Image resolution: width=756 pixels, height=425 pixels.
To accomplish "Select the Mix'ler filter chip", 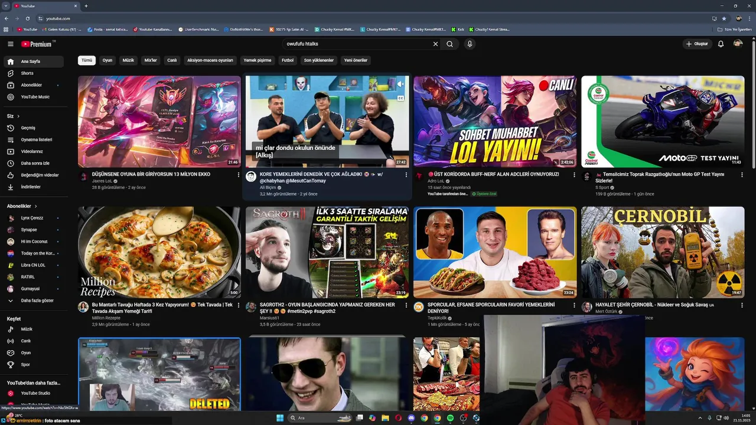I will (151, 60).
